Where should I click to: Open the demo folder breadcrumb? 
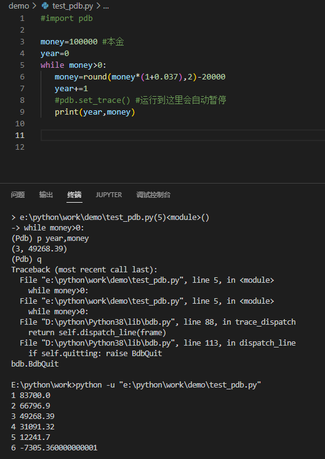click(18, 6)
